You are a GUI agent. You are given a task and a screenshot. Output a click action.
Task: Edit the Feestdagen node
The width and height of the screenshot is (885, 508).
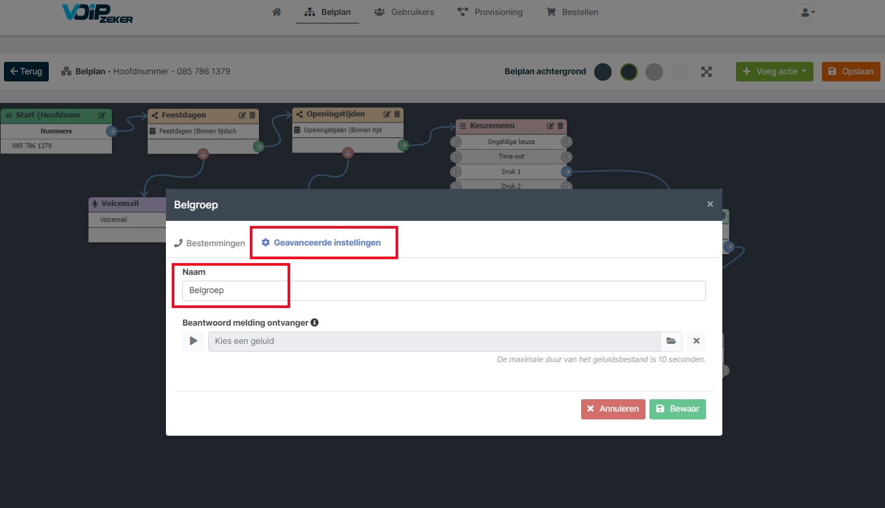coord(242,115)
